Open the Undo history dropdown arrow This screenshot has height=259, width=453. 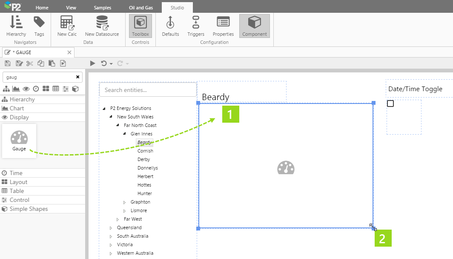tap(111, 64)
